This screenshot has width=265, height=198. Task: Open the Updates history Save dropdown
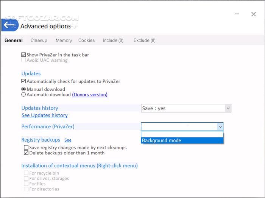[186, 108]
